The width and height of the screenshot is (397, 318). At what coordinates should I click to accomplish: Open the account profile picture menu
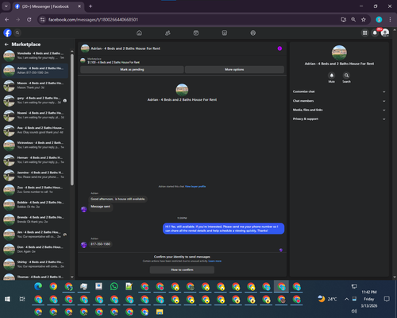(x=385, y=33)
